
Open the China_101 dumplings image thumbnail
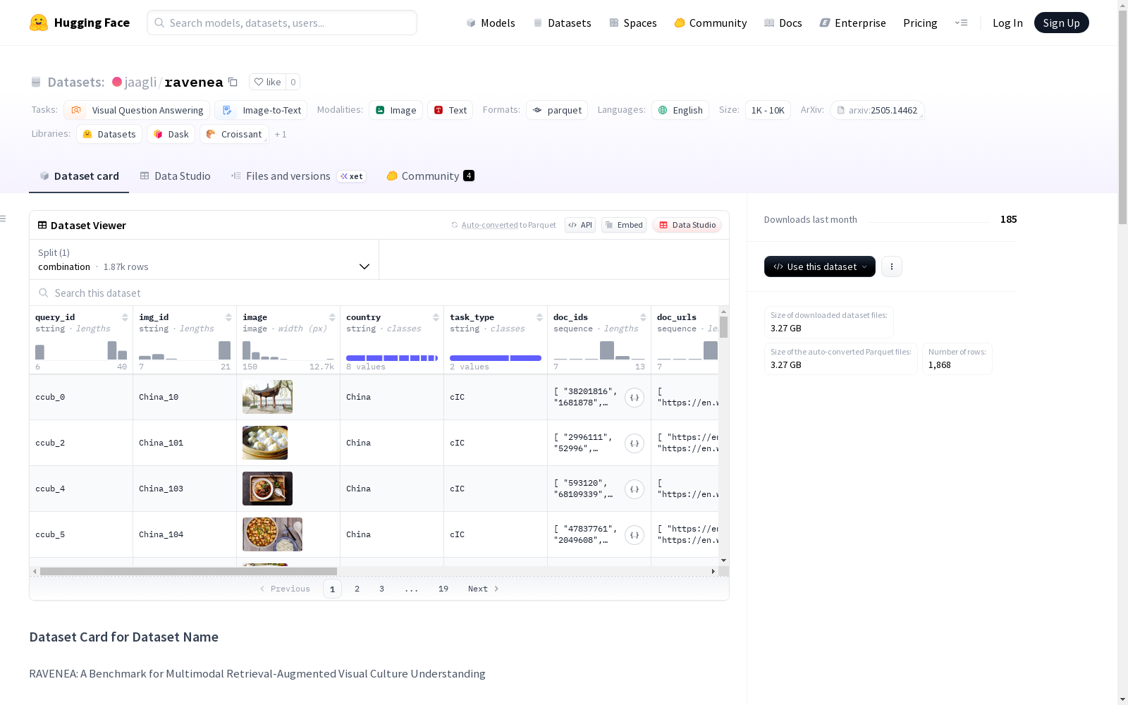tap(265, 443)
